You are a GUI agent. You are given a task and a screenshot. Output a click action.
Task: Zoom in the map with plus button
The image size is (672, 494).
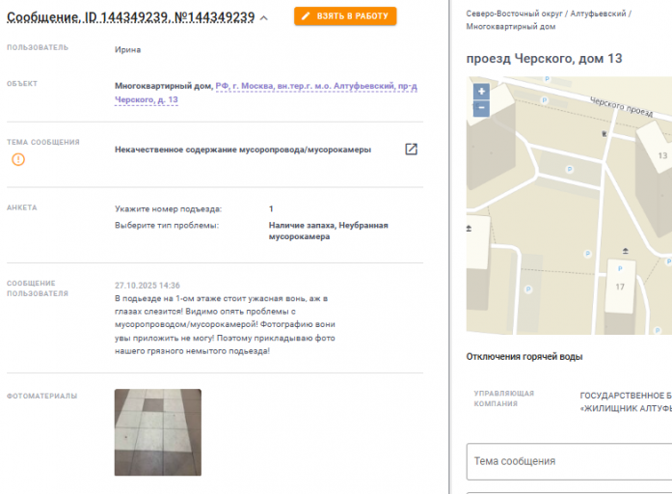click(x=481, y=92)
